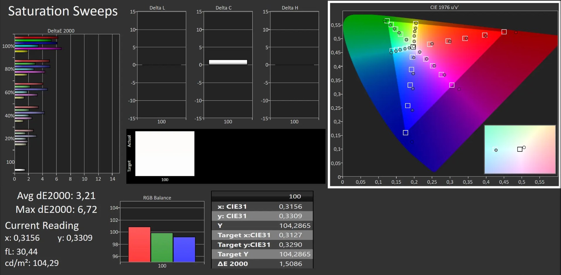Click the y: CIE31 value 0,3309 in table

pyautogui.click(x=290, y=216)
